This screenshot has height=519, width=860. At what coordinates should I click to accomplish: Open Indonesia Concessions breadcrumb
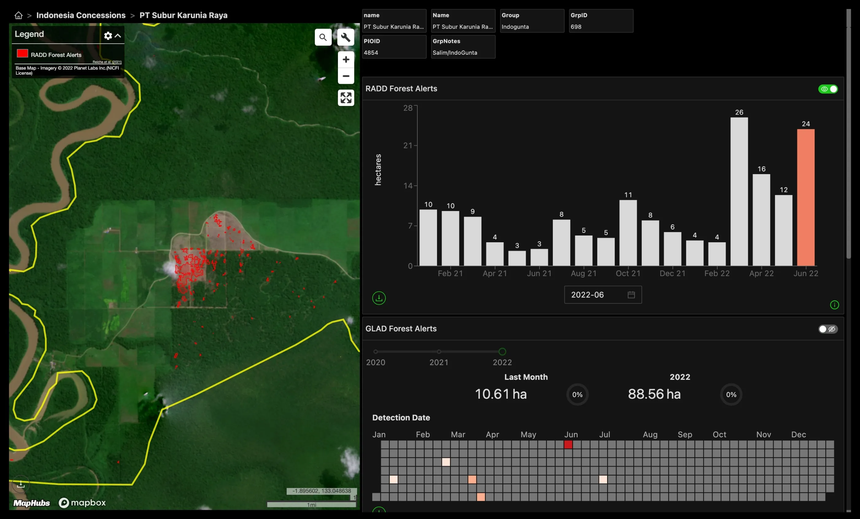81,15
